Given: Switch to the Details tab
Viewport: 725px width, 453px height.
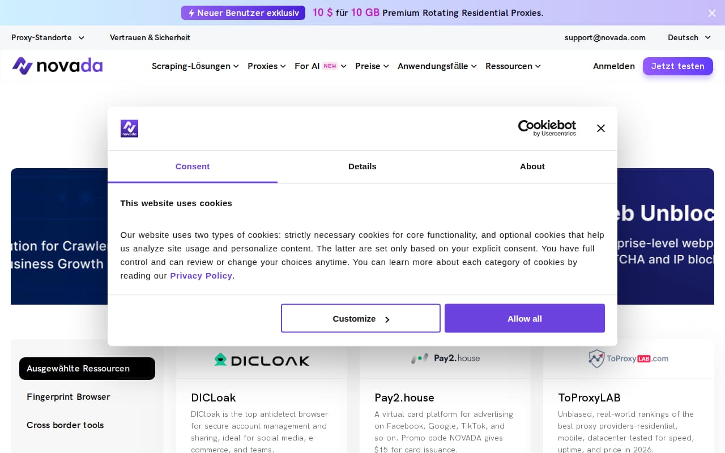Looking at the screenshot, I should (362, 166).
